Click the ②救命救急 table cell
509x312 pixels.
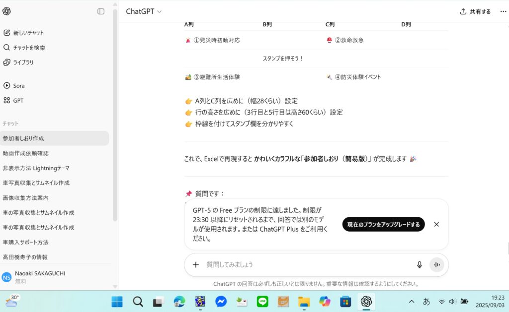pos(345,40)
